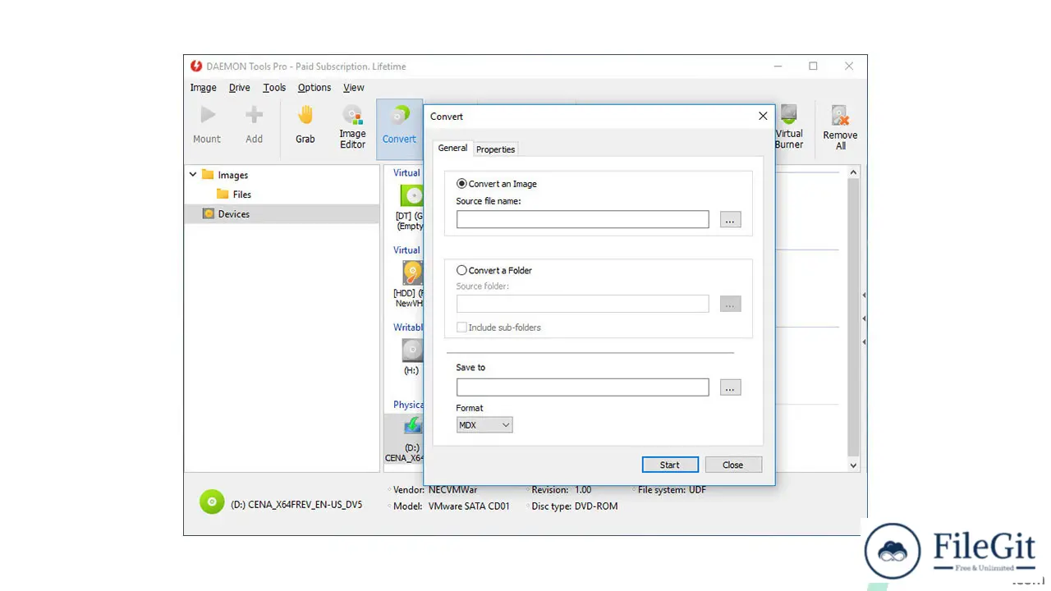Click the CENA_X64FREV_EN-US_DV5 status label
Viewport: 1051px width, 591px height.
(296, 505)
